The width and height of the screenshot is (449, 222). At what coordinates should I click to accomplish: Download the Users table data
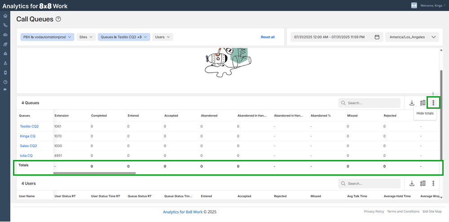[412, 183]
